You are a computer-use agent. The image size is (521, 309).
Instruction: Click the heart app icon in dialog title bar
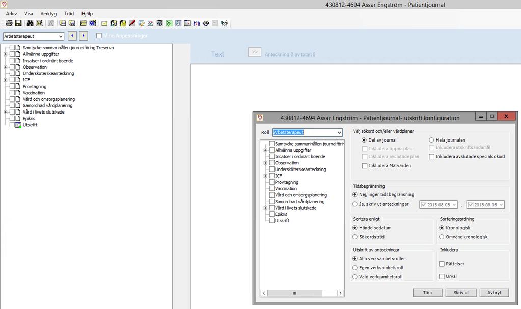coord(260,118)
